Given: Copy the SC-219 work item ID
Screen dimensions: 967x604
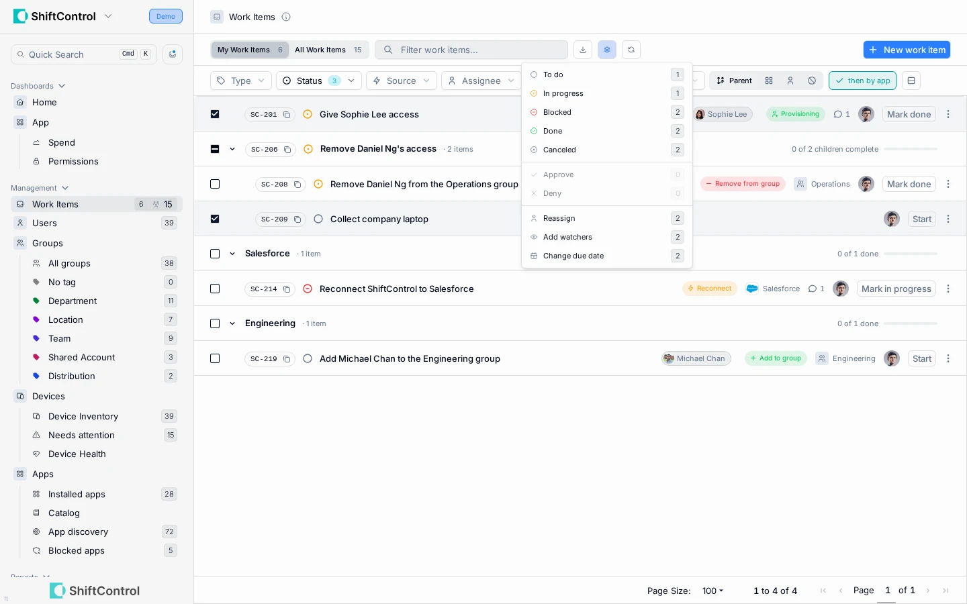Looking at the screenshot, I should coord(287,359).
